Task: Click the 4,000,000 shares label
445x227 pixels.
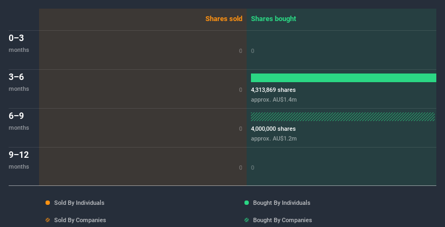Action: pyautogui.click(x=273, y=129)
